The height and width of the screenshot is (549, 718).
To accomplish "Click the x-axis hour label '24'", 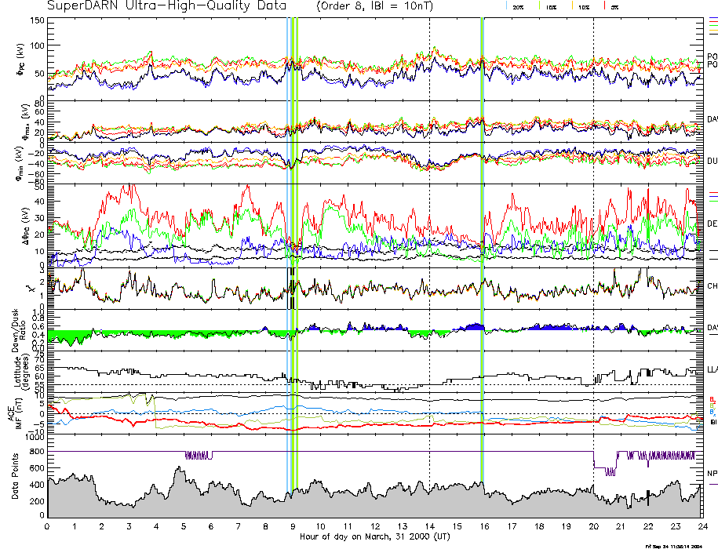I will [x=702, y=526].
